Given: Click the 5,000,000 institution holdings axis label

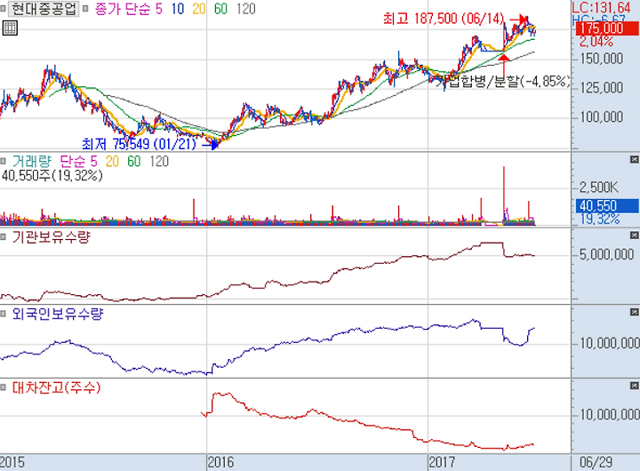Looking at the screenshot, I should [x=607, y=255].
